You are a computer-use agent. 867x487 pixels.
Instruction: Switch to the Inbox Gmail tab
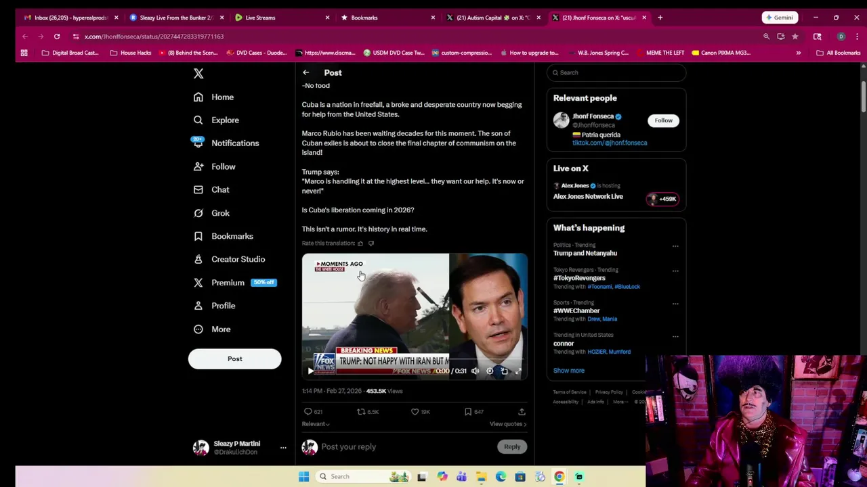[x=70, y=18]
